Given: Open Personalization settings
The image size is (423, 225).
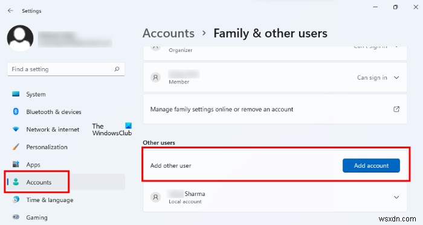Looking at the screenshot, I should (47, 147).
